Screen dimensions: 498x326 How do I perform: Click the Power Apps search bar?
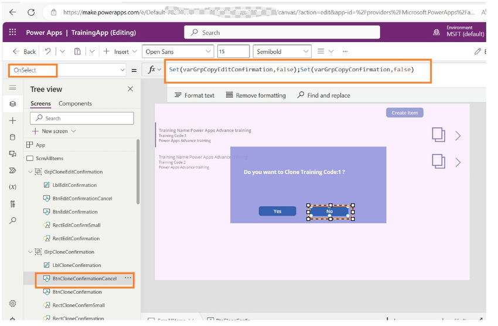[282, 32]
